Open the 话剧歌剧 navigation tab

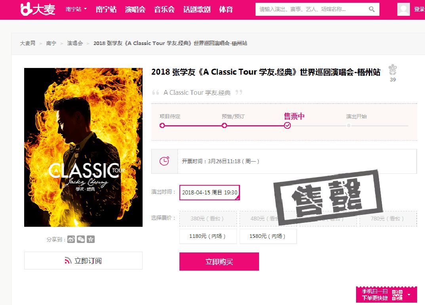pos(197,9)
